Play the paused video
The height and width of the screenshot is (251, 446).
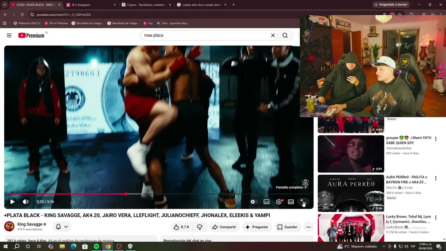tap(12, 201)
